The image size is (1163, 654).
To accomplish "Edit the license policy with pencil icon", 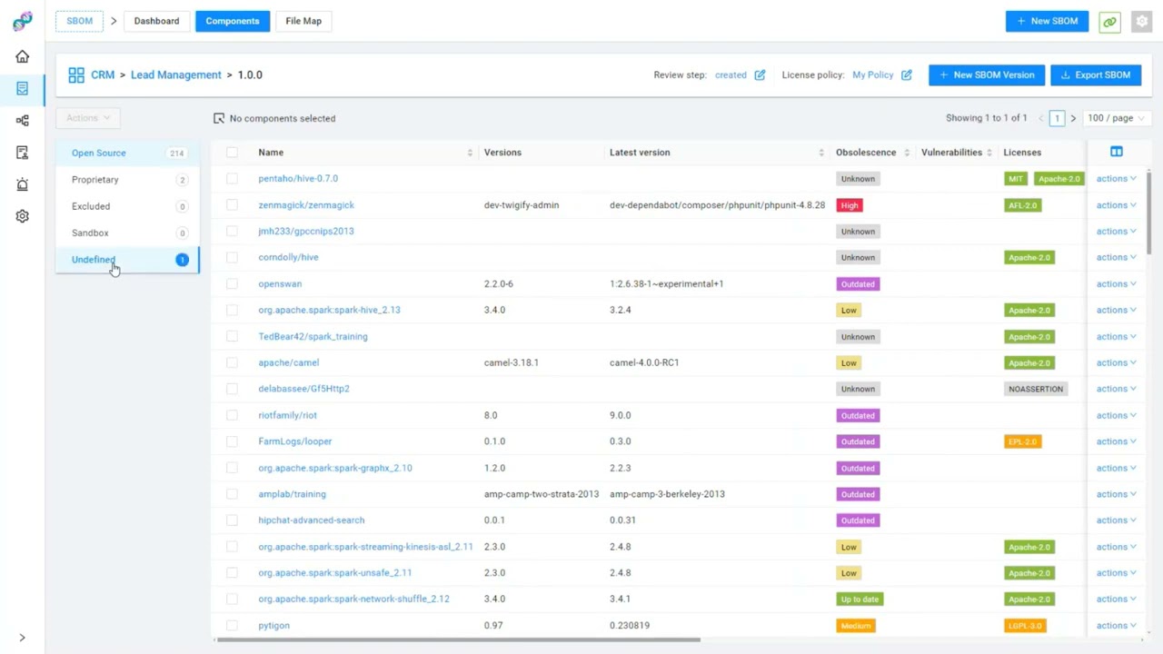I will pos(906,75).
